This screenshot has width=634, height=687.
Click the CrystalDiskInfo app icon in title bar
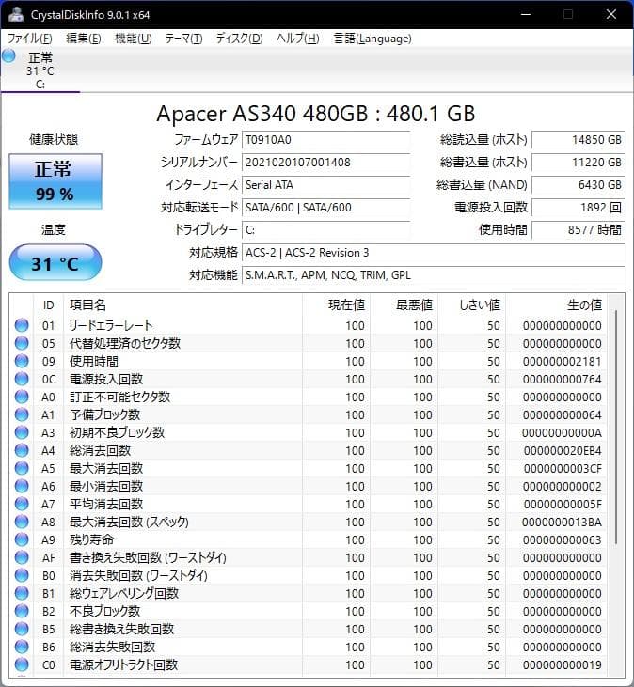16,14
